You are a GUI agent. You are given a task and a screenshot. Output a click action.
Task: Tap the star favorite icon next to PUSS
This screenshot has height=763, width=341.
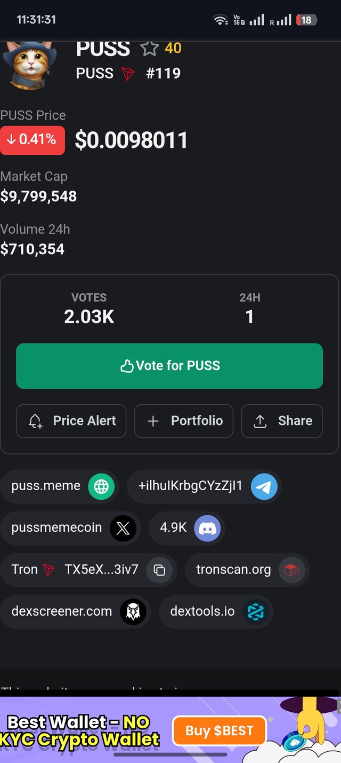(x=149, y=49)
